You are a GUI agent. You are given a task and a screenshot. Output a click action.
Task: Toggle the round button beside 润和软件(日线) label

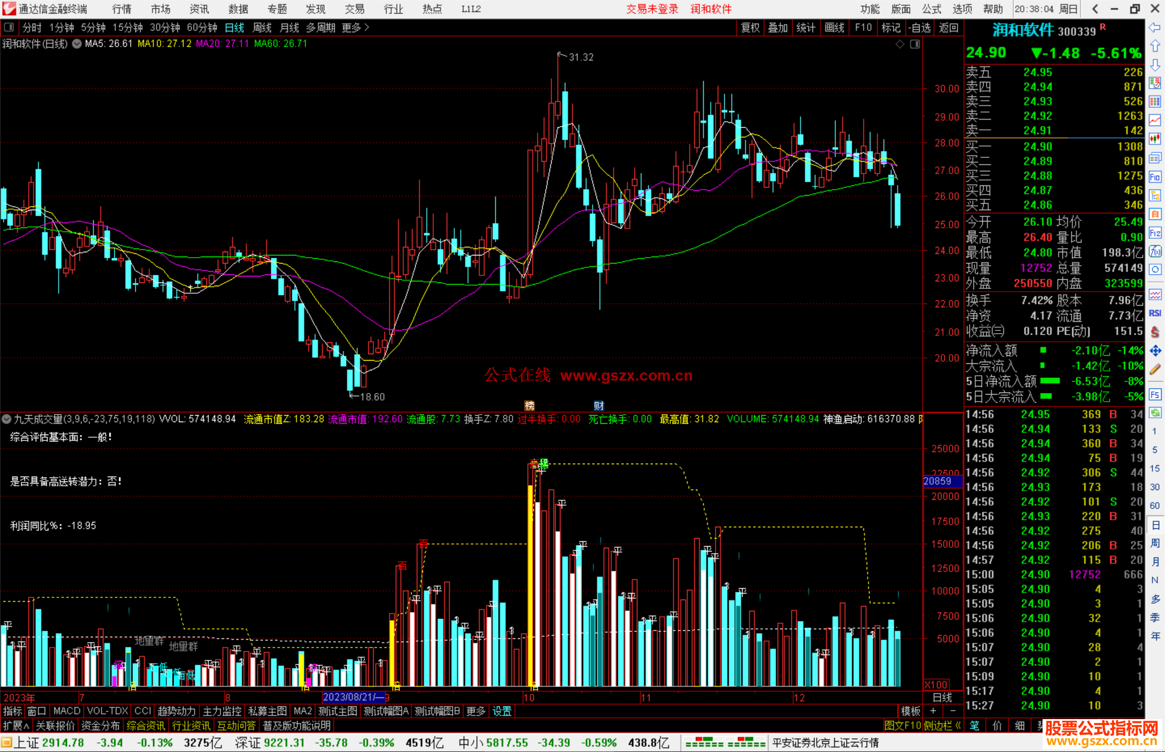(x=77, y=44)
